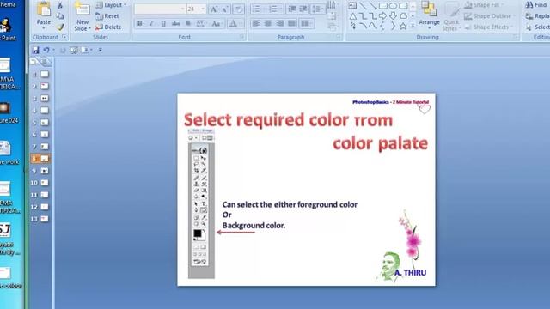The width and height of the screenshot is (550, 309).
Task: Open the Paste options dropdown arrow
Action: [44, 28]
